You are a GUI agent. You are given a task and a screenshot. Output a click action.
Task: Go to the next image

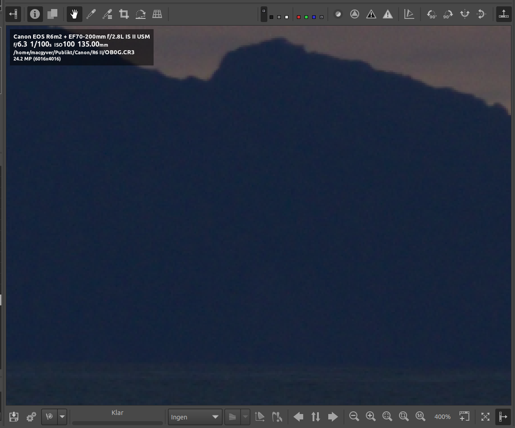pyautogui.click(x=333, y=417)
